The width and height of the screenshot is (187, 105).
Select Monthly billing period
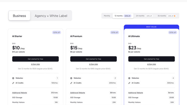pos(107,16)
